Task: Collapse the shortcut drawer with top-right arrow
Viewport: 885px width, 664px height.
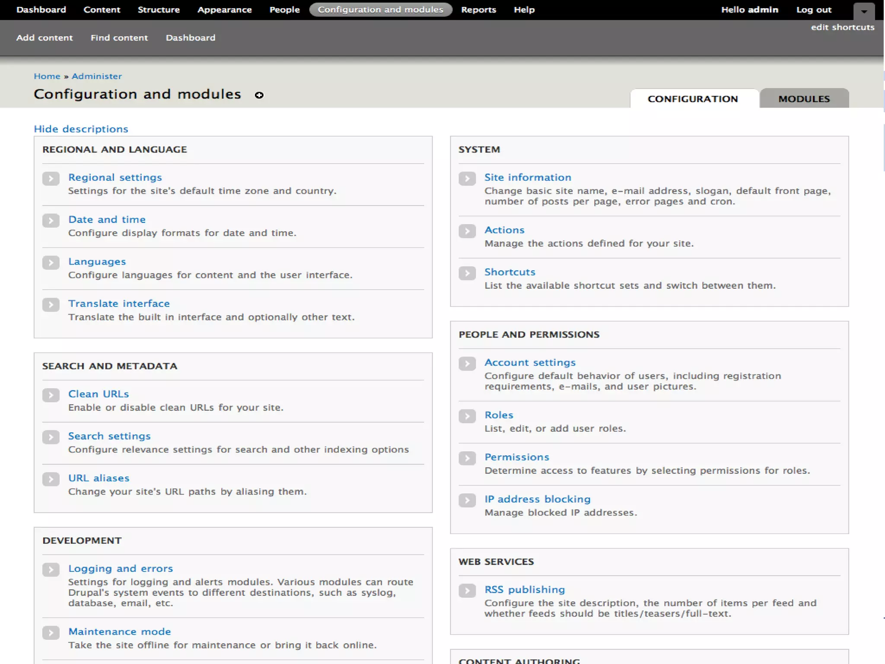Action: pyautogui.click(x=863, y=11)
